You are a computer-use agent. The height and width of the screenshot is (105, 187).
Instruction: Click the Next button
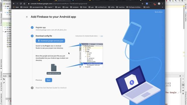tap(49, 80)
